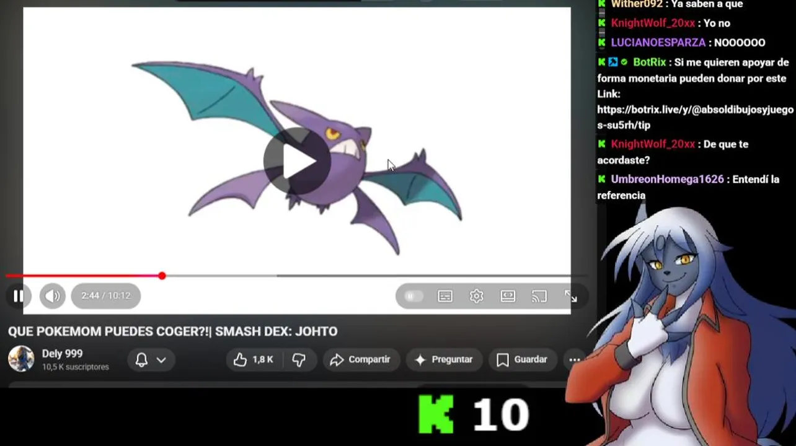The image size is (796, 446).
Task: Dislike the video with thumbs down
Action: (299, 360)
